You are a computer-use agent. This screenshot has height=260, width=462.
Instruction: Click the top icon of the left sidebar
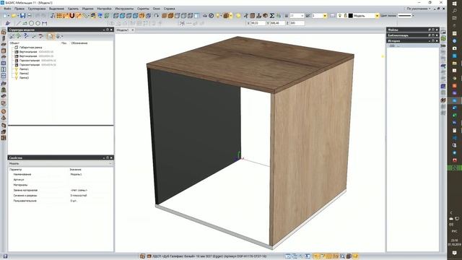tap(4, 32)
